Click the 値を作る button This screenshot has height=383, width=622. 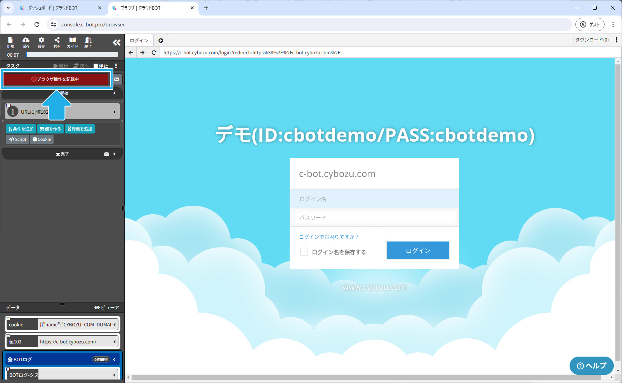pyautogui.click(x=50, y=129)
